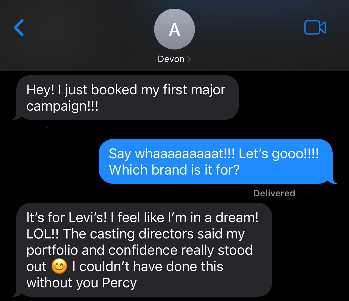
Task: Tap the word "campaign!!!" in first message
Action: pyautogui.click(x=62, y=106)
